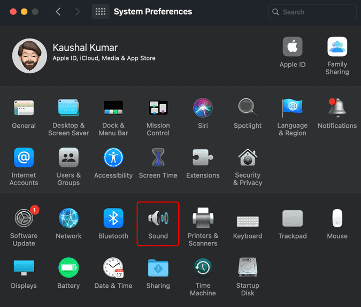This screenshot has height=307, width=361.
Task: Focus the Search field
Action: tap(312, 12)
